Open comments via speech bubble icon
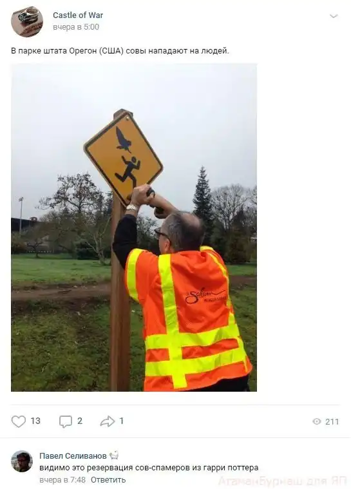This screenshot has width=351, height=489. click(66, 421)
